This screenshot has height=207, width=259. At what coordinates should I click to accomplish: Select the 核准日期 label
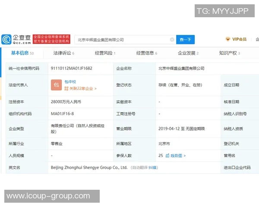pos(231,102)
